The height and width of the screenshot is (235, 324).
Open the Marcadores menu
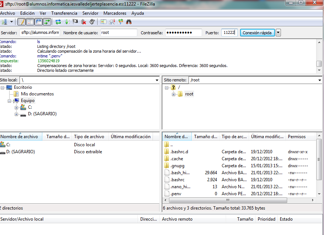115,13
